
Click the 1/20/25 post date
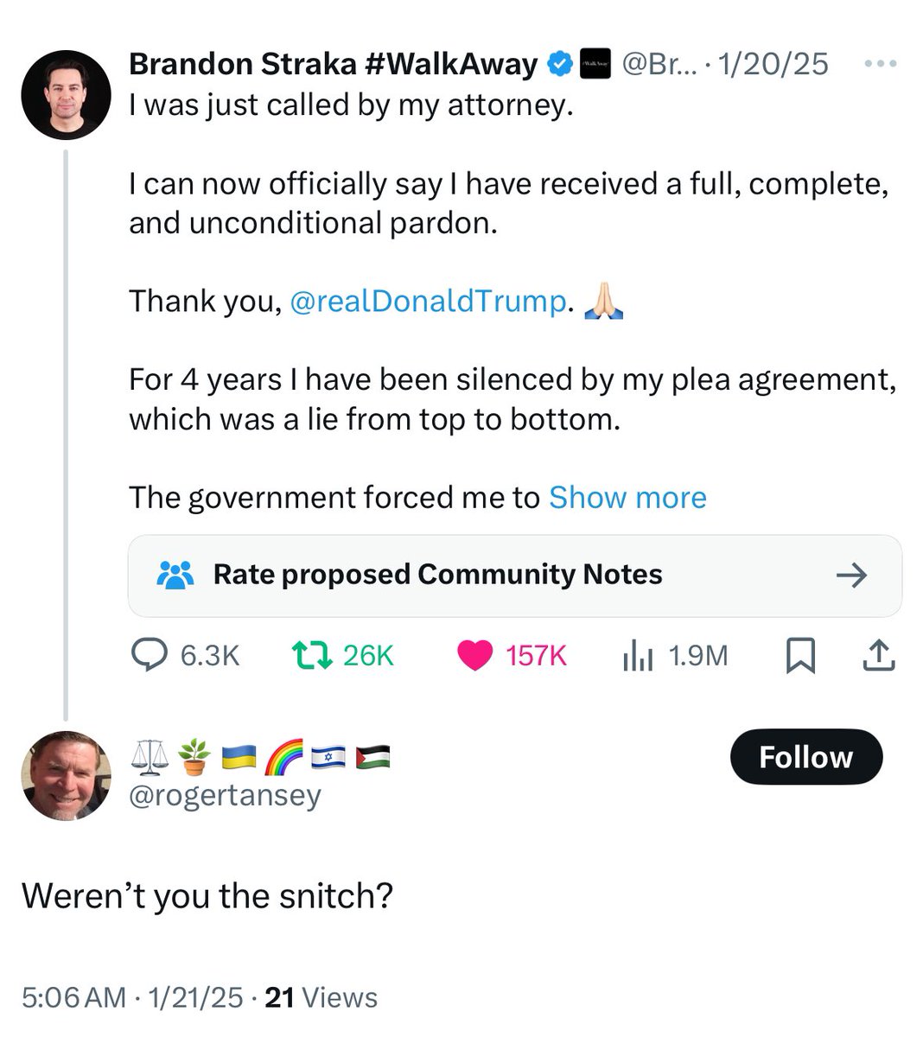pyautogui.click(x=773, y=64)
